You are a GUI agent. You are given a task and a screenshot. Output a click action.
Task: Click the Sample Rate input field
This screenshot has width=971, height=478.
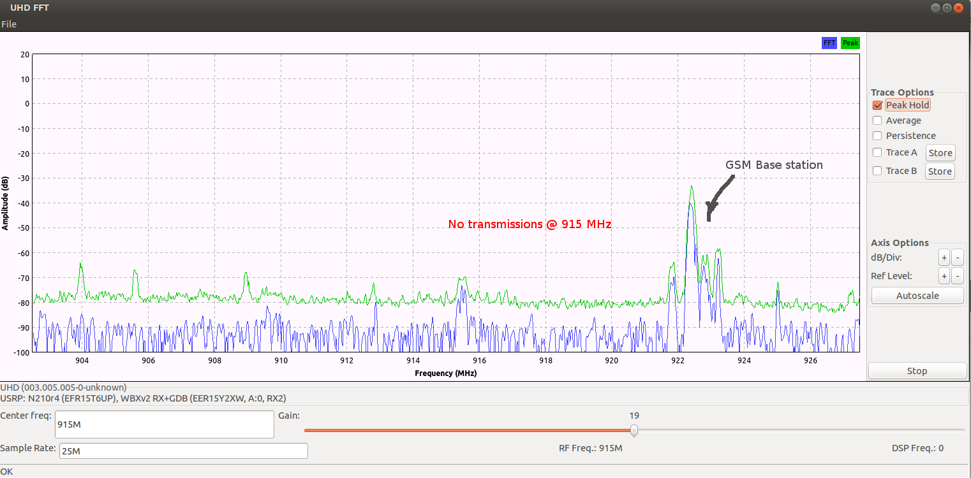point(183,451)
